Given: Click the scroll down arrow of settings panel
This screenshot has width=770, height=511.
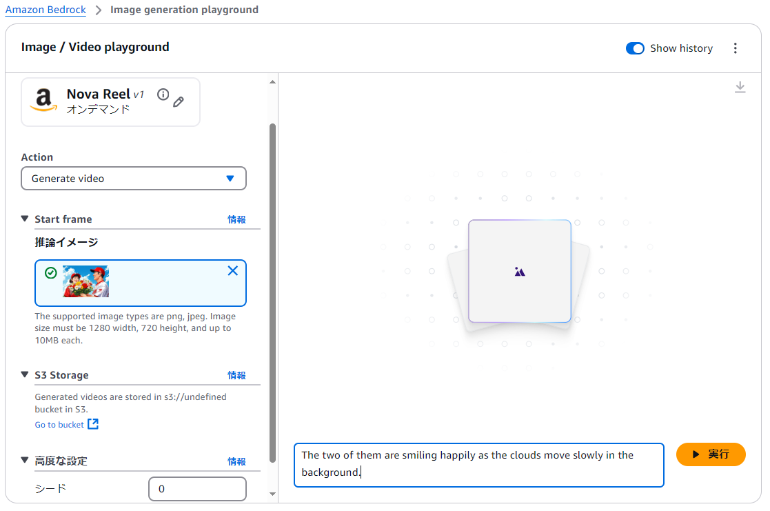Looking at the screenshot, I should (272, 494).
